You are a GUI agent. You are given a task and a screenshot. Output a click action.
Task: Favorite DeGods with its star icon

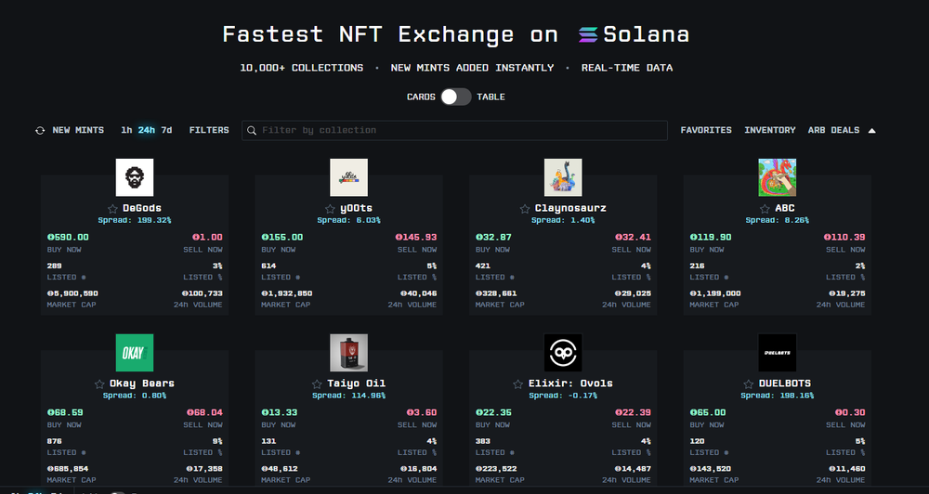point(112,209)
